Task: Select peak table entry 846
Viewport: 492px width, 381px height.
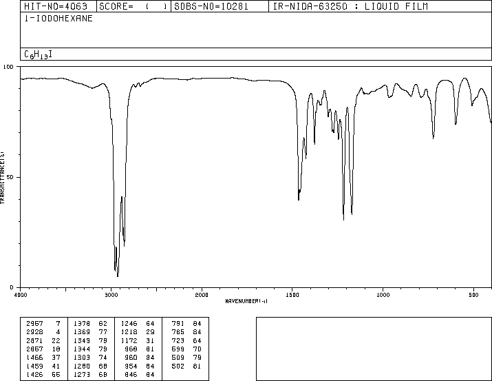Action: pos(131,375)
